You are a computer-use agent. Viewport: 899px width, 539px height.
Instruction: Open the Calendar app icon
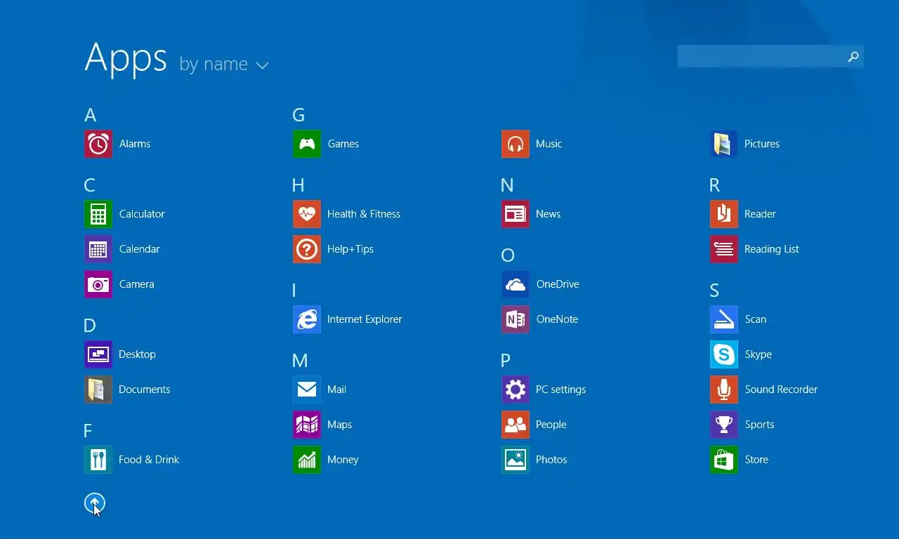[x=98, y=249]
